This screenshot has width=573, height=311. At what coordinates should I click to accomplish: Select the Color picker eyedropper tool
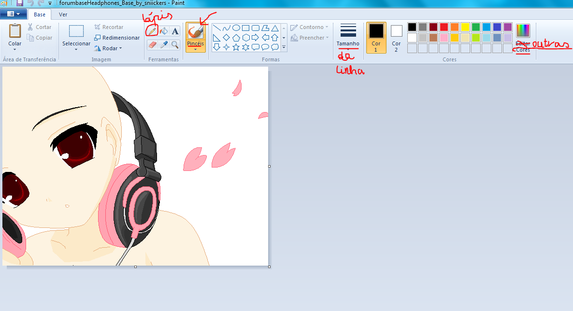click(x=164, y=44)
